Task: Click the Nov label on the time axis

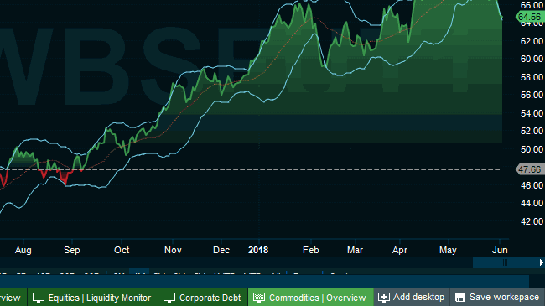Action: [173, 250]
